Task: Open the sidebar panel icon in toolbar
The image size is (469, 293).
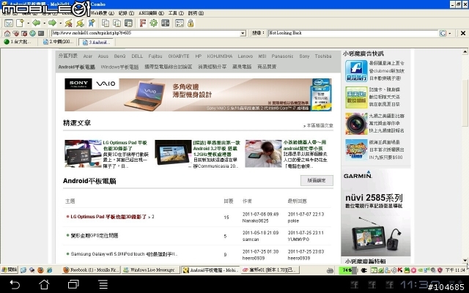Action: click(9, 23)
